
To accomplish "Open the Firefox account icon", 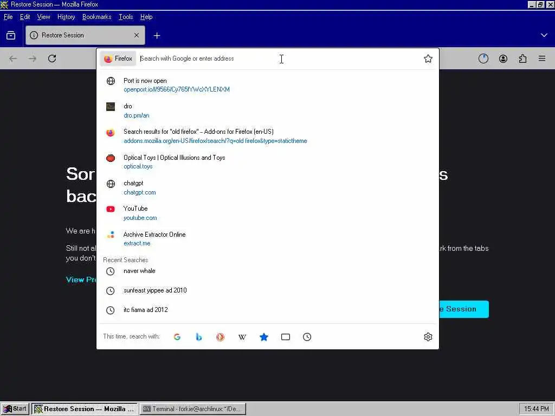I will pyautogui.click(x=503, y=58).
